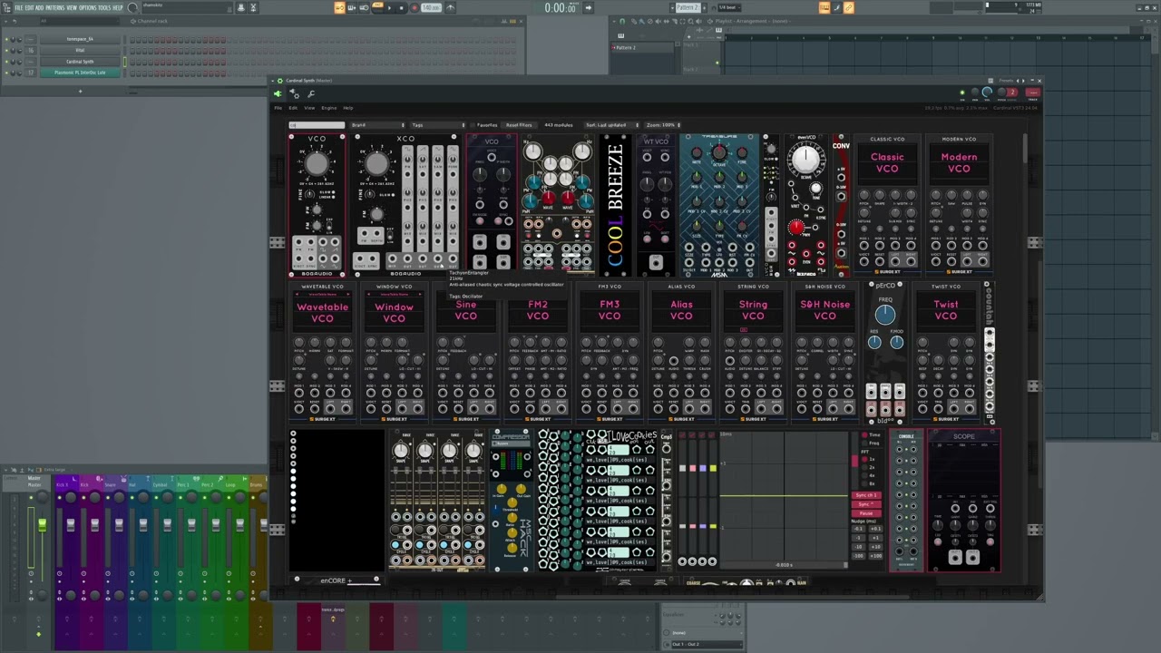Click the wrench icon in Cardinal wrapper
The height and width of the screenshot is (653, 1161).
point(311,93)
